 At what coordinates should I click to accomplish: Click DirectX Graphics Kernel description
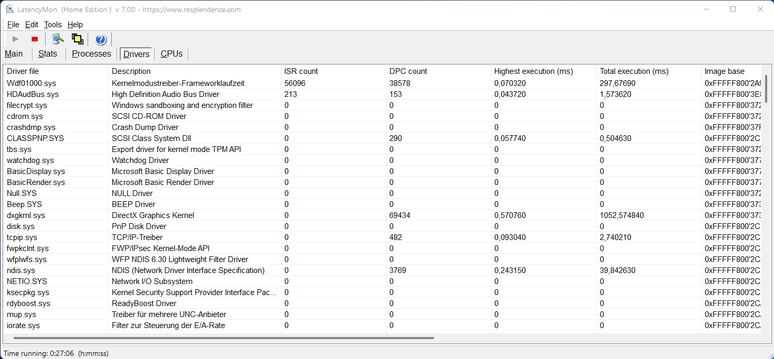pos(153,215)
